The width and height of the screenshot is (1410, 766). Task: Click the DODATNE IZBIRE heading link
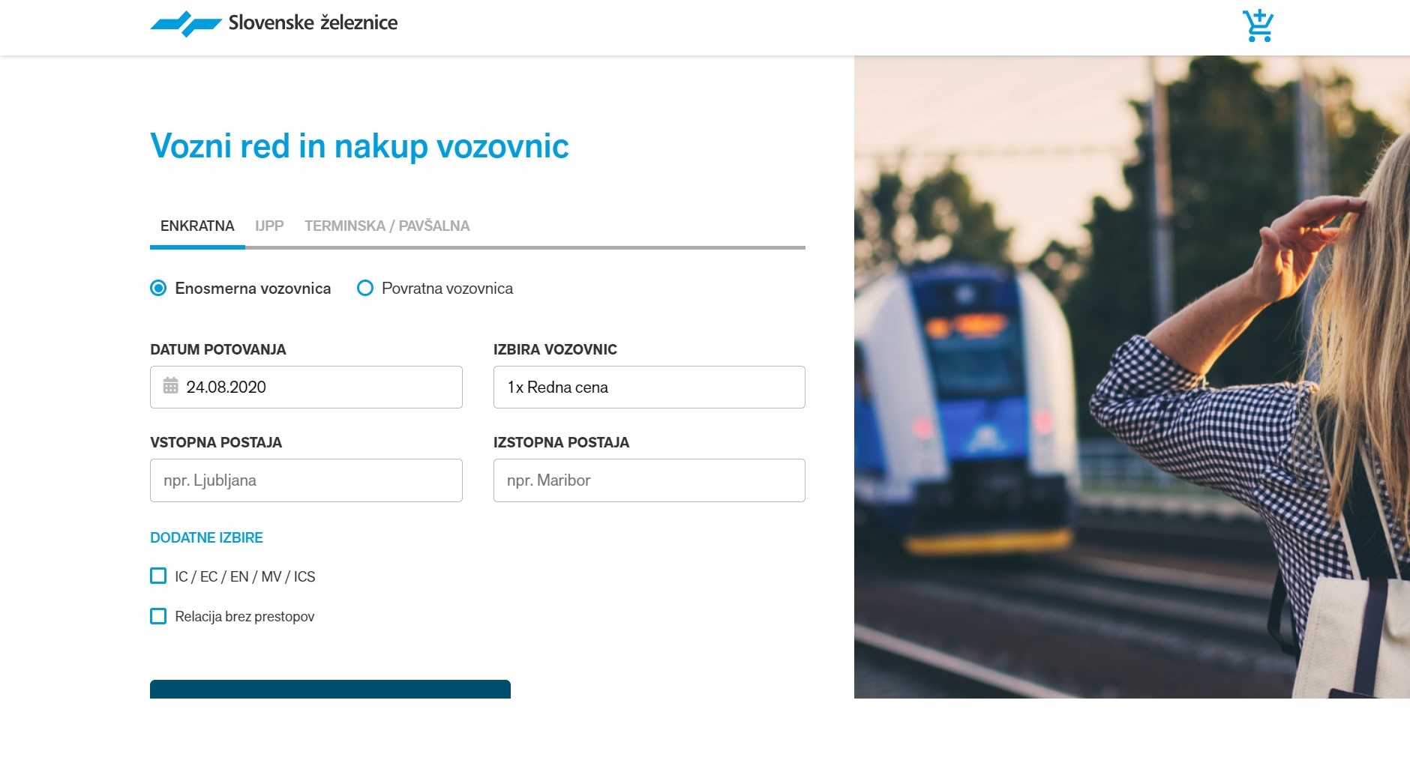pyautogui.click(x=206, y=537)
